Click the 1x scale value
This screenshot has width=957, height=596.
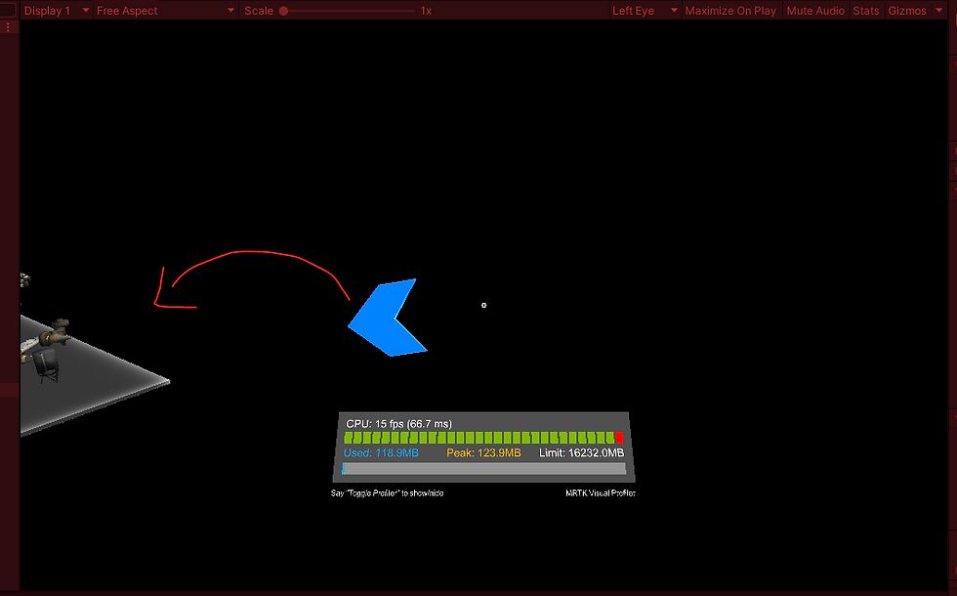pyautogui.click(x=426, y=11)
